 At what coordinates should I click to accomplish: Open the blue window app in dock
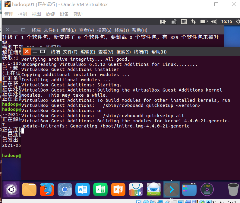(189, 189)
